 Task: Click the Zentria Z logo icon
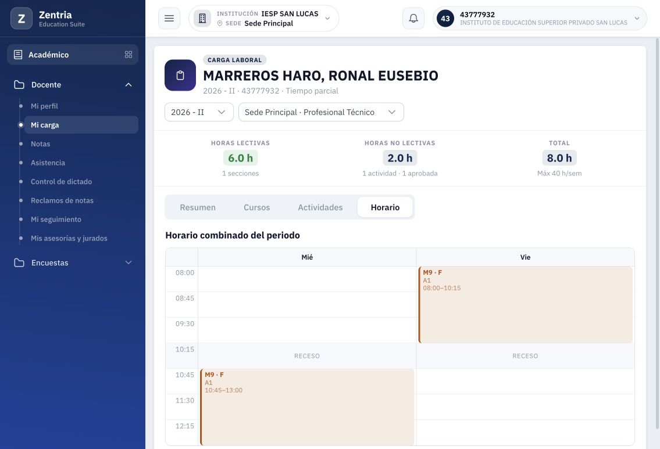click(22, 19)
